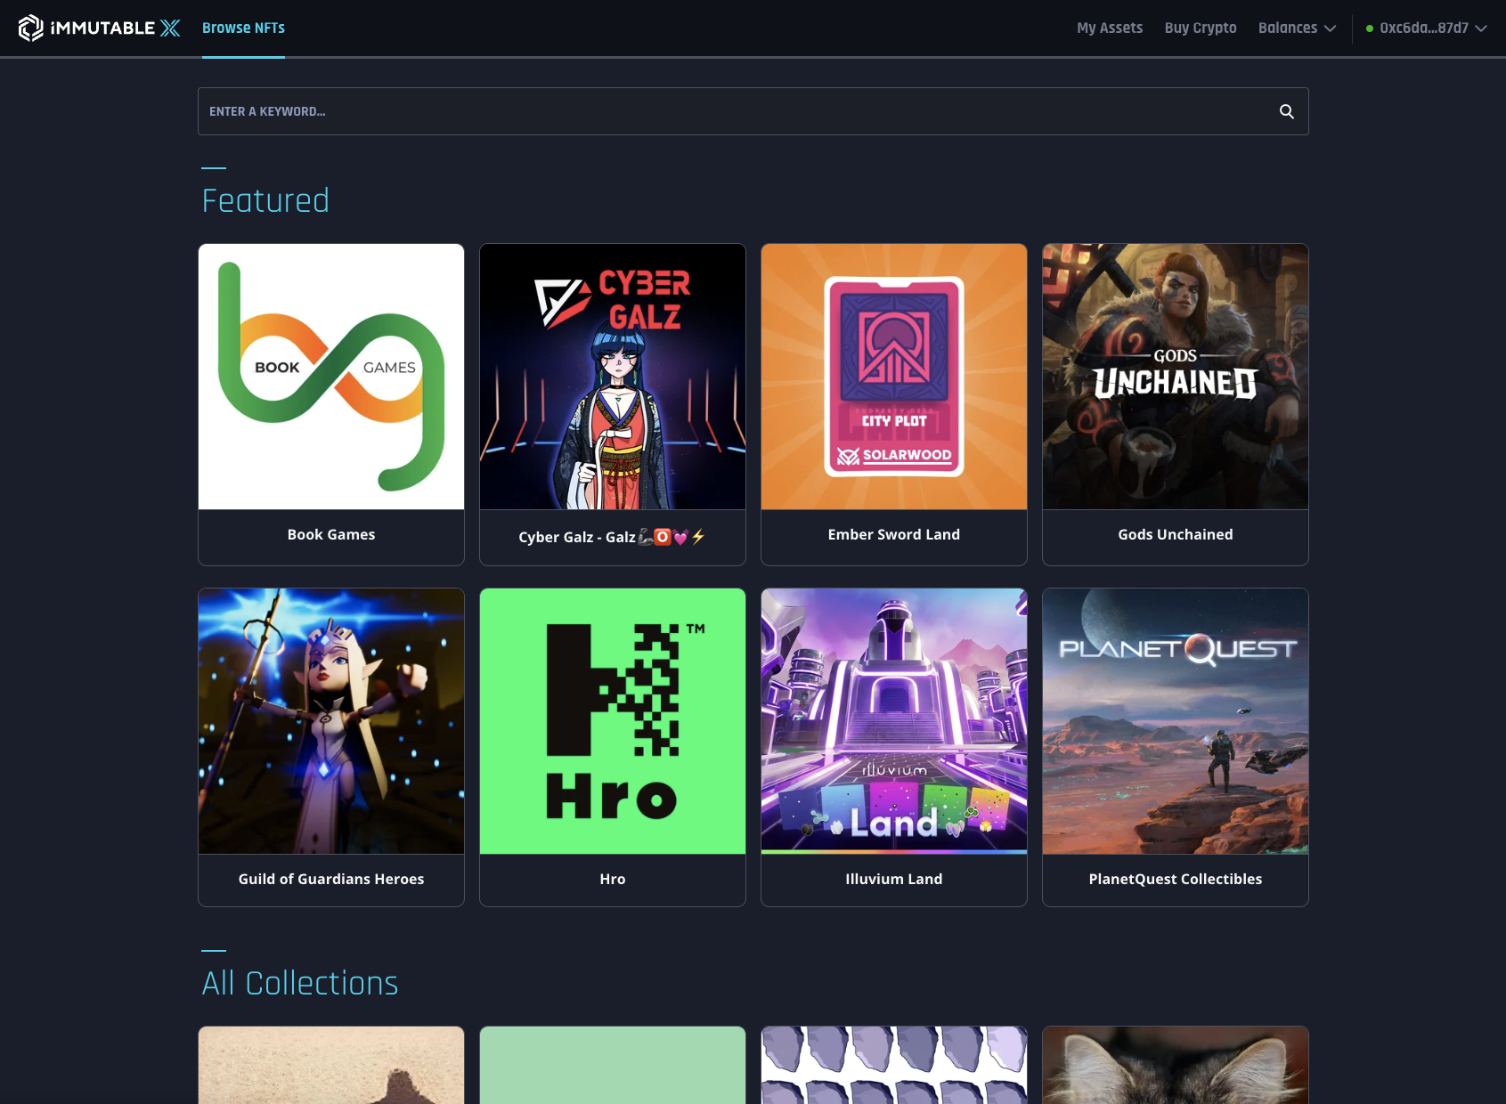Image resolution: width=1506 pixels, height=1104 pixels.
Task: Open the Gods Unchained collection image
Action: point(1176,377)
